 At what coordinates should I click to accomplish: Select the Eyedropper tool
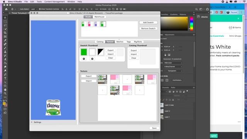click(x=5, y=40)
